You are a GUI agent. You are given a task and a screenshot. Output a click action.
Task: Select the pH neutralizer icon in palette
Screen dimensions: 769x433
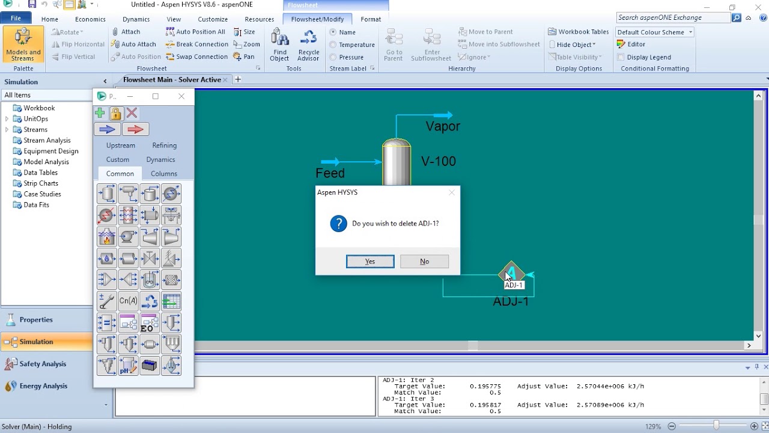(x=129, y=366)
